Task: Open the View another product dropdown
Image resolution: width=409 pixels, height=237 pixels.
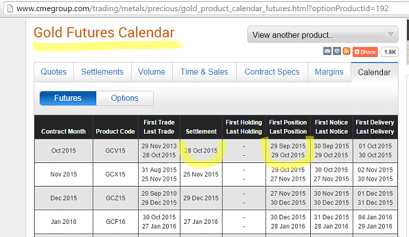Action: coord(323,35)
